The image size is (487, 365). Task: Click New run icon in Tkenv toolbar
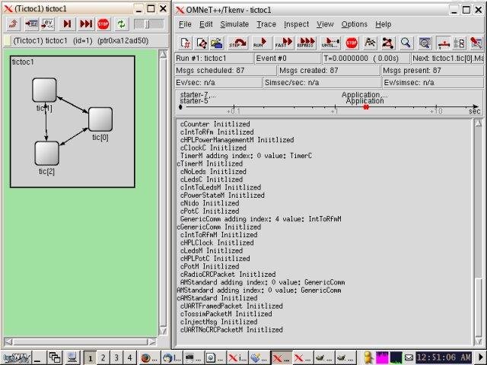(x=186, y=43)
